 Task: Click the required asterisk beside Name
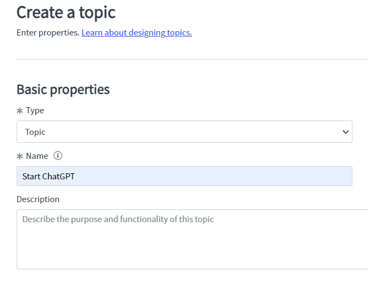point(20,157)
